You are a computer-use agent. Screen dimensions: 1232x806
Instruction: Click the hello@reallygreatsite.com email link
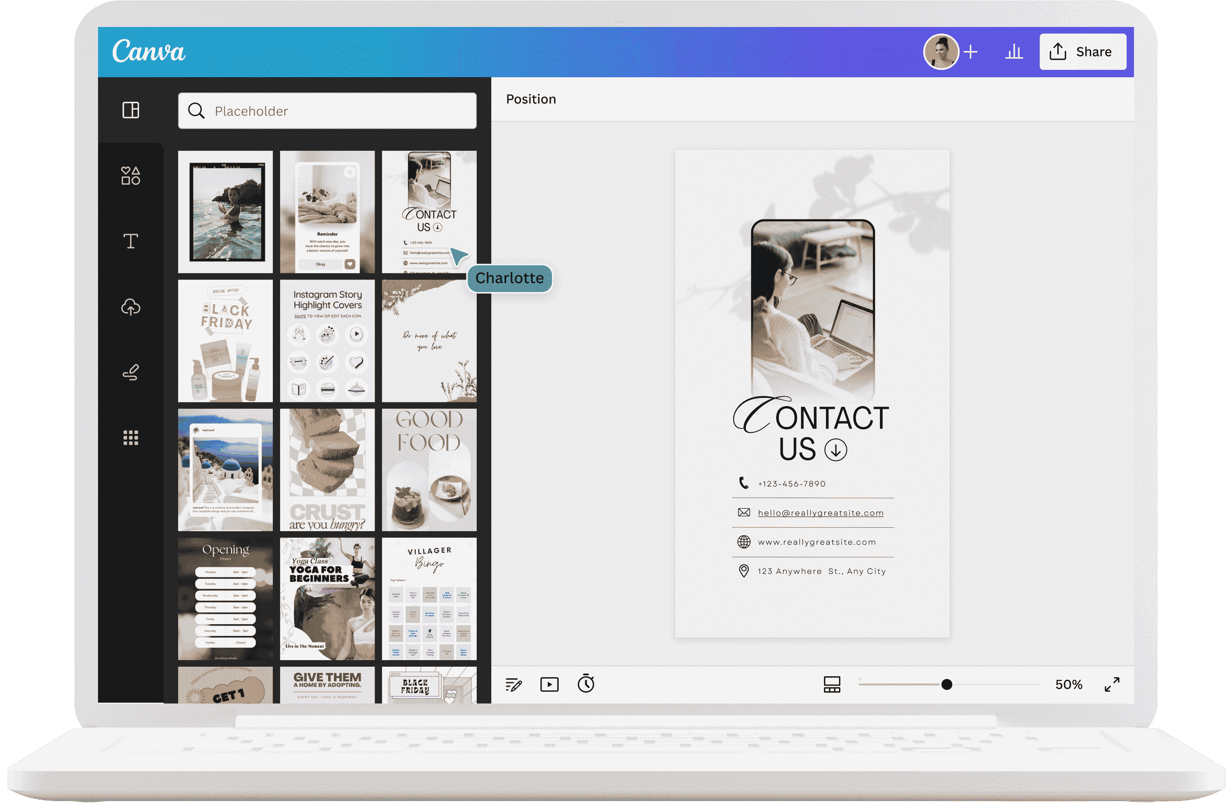click(821, 513)
